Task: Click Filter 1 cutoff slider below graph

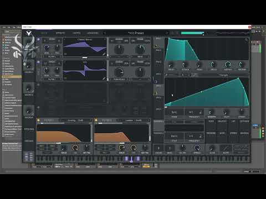Action: coord(64,143)
